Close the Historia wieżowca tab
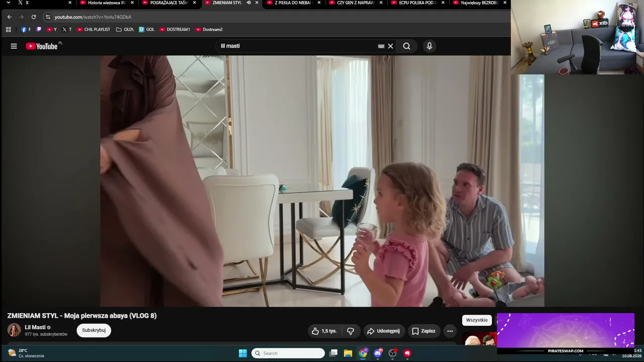644x362 pixels. click(x=132, y=3)
